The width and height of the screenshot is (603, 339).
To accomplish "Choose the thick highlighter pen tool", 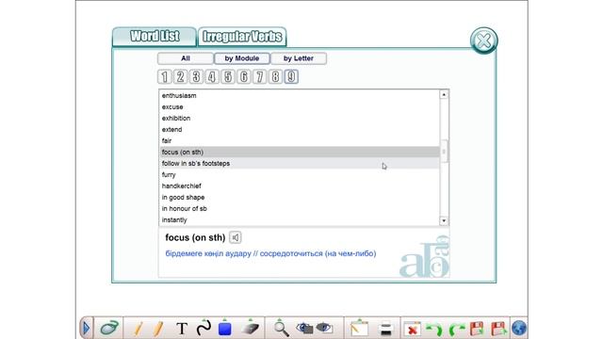I will (158, 329).
